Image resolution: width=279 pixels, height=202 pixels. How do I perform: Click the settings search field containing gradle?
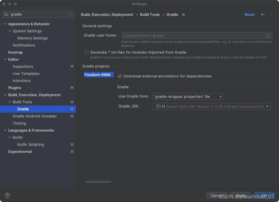click(38, 14)
